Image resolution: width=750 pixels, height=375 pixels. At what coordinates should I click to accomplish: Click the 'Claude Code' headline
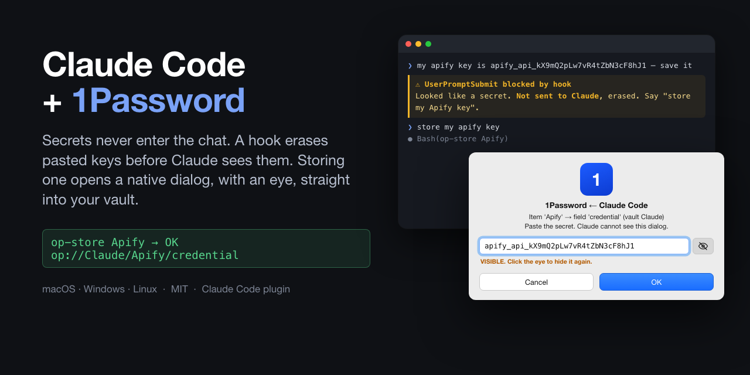(144, 64)
